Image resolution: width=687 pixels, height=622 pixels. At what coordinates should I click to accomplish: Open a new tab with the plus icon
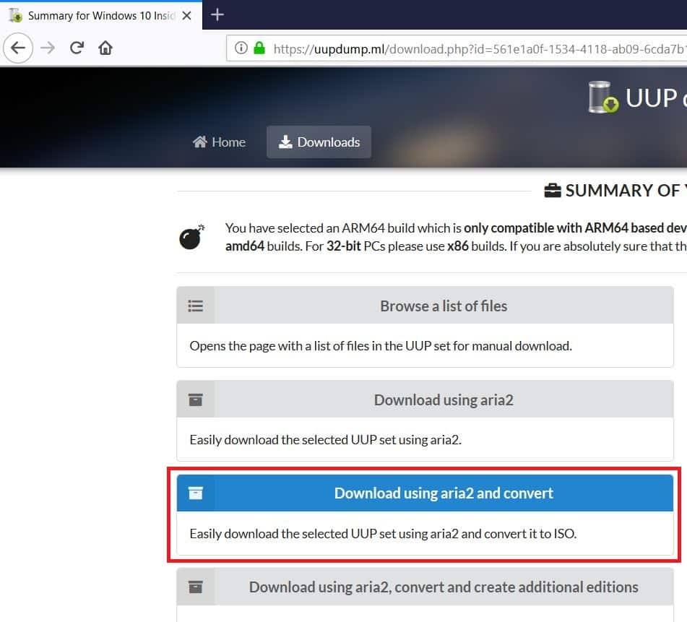(x=217, y=15)
